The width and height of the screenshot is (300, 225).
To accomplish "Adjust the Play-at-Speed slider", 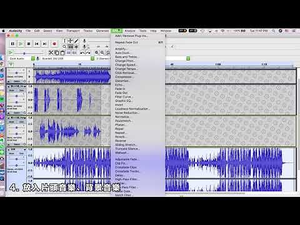I will click(24, 54).
